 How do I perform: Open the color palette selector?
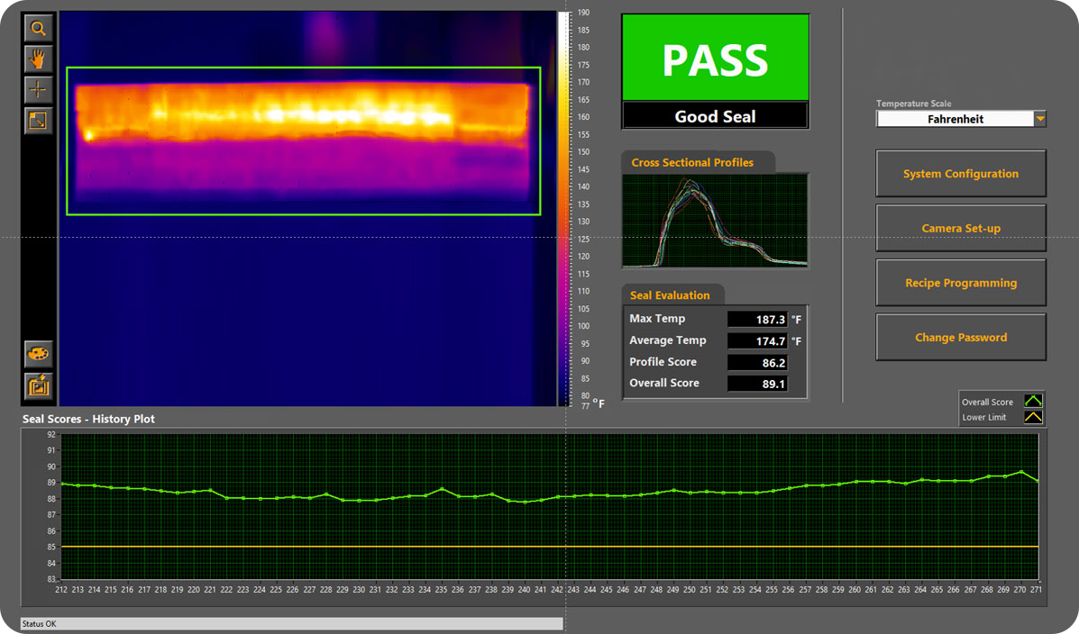(x=38, y=354)
